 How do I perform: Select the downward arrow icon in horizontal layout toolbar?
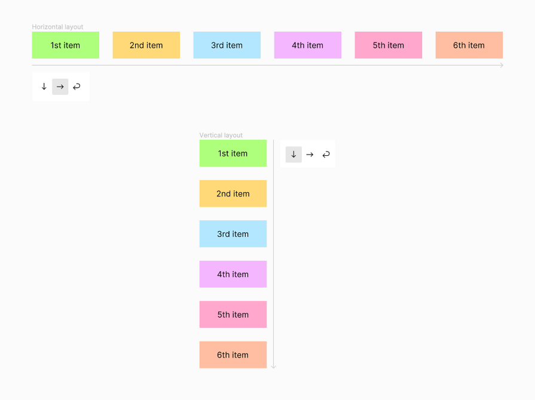(x=44, y=87)
